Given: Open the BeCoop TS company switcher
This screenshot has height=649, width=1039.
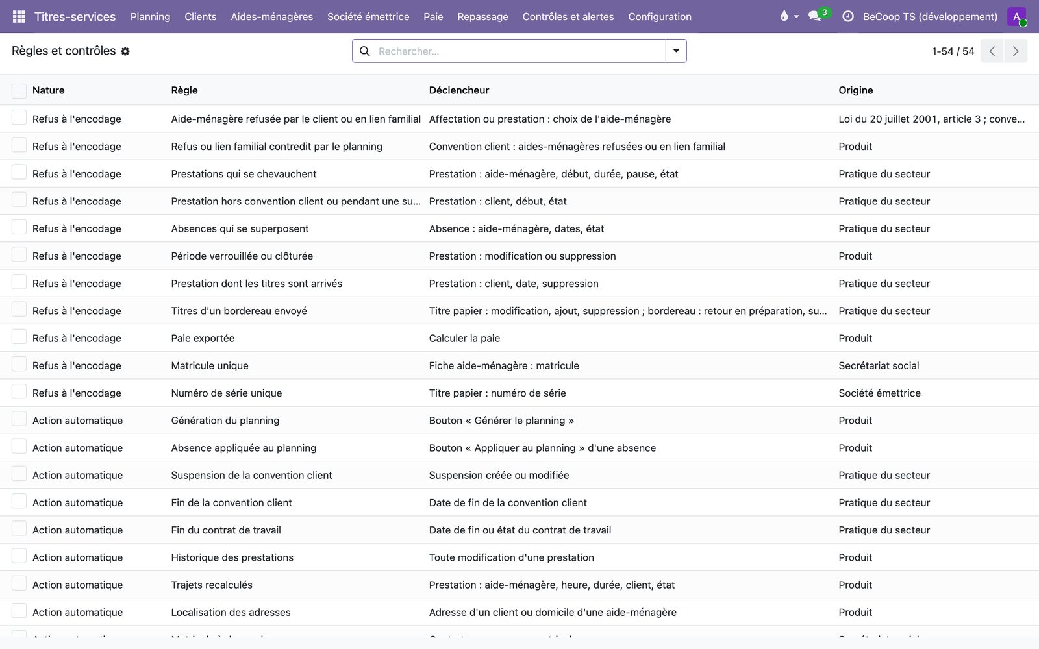Looking at the screenshot, I should click(x=930, y=16).
